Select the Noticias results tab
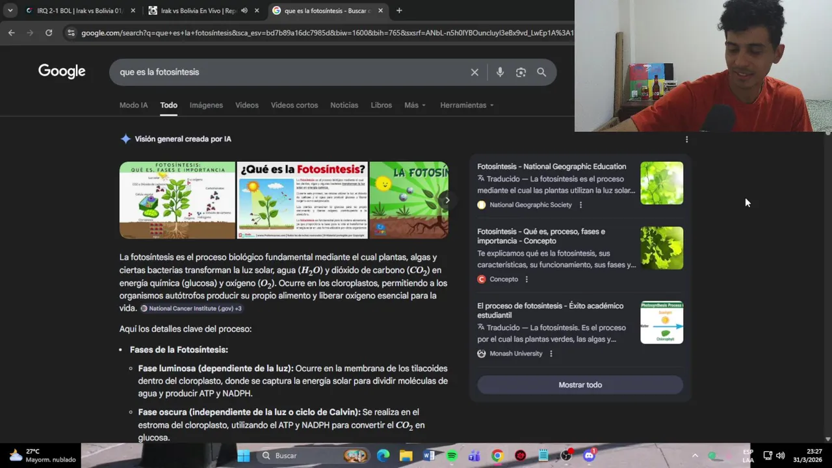 click(344, 105)
